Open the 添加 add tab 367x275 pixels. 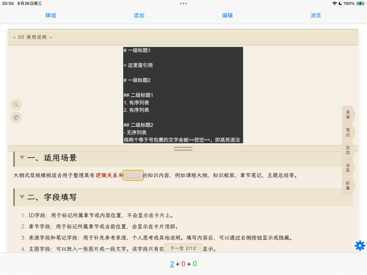[x=139, y=15]
